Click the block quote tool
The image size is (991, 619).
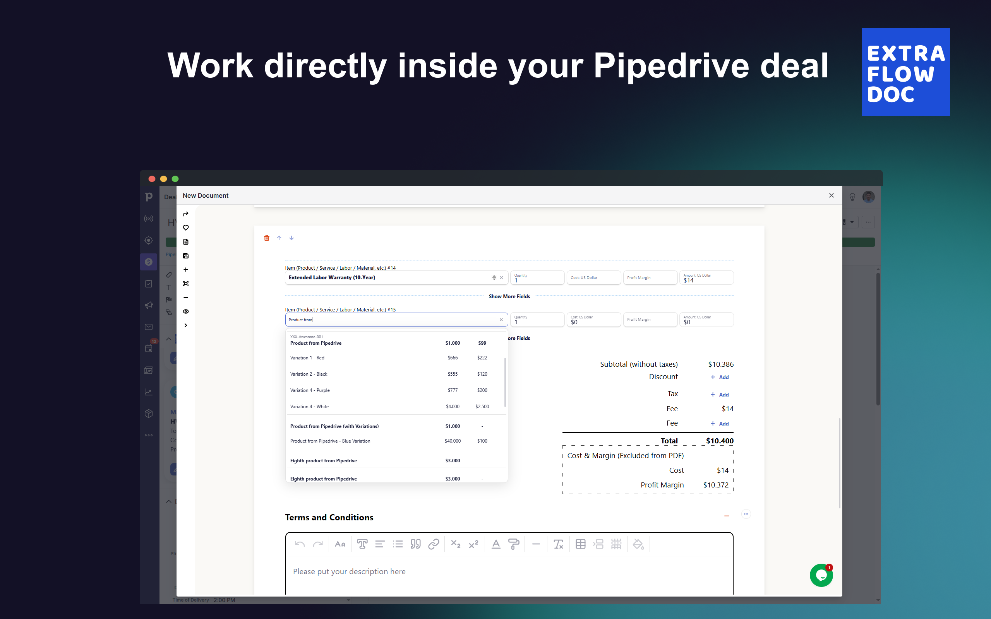coord(416,544)
